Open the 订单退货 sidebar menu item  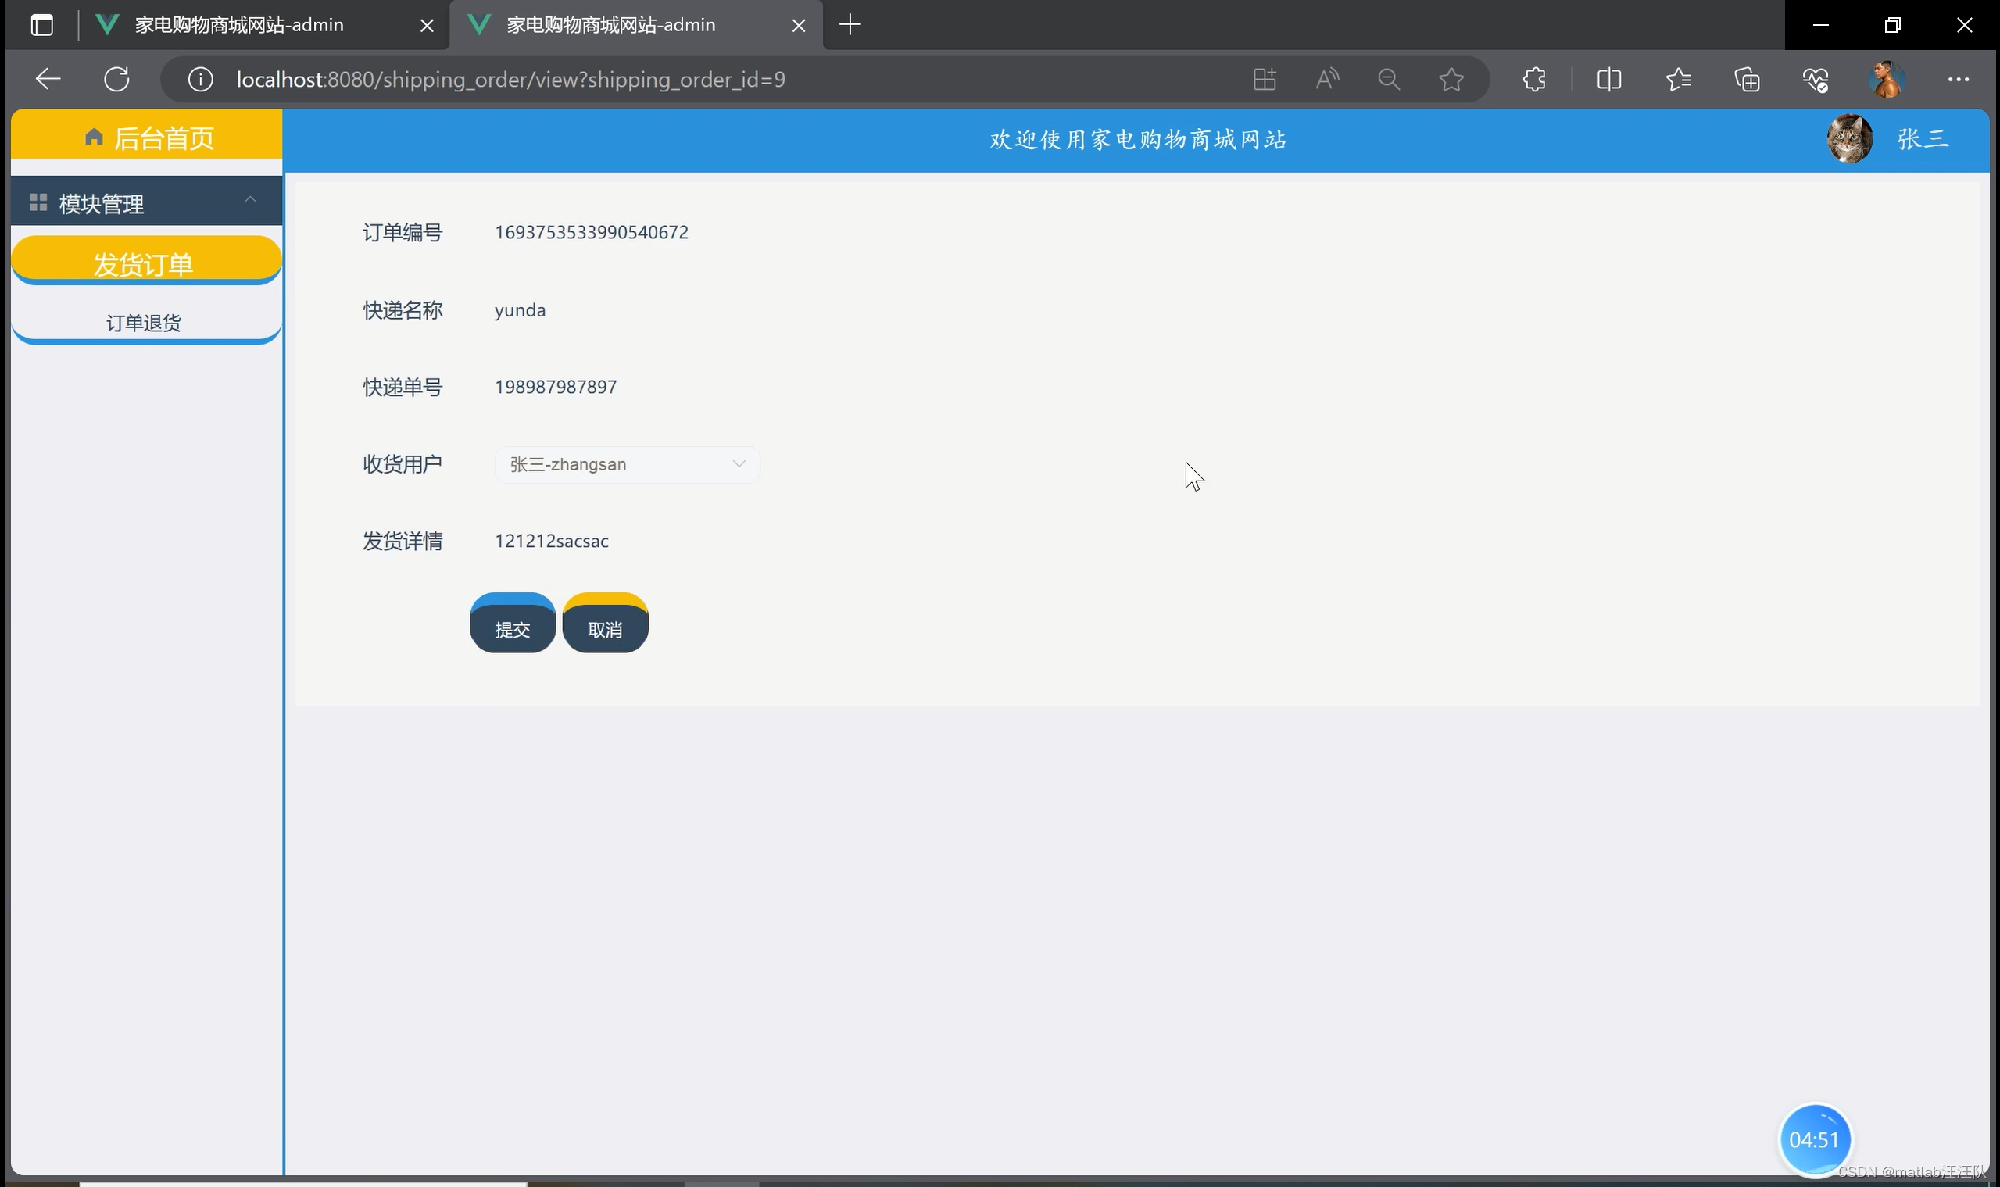(145, 323)
